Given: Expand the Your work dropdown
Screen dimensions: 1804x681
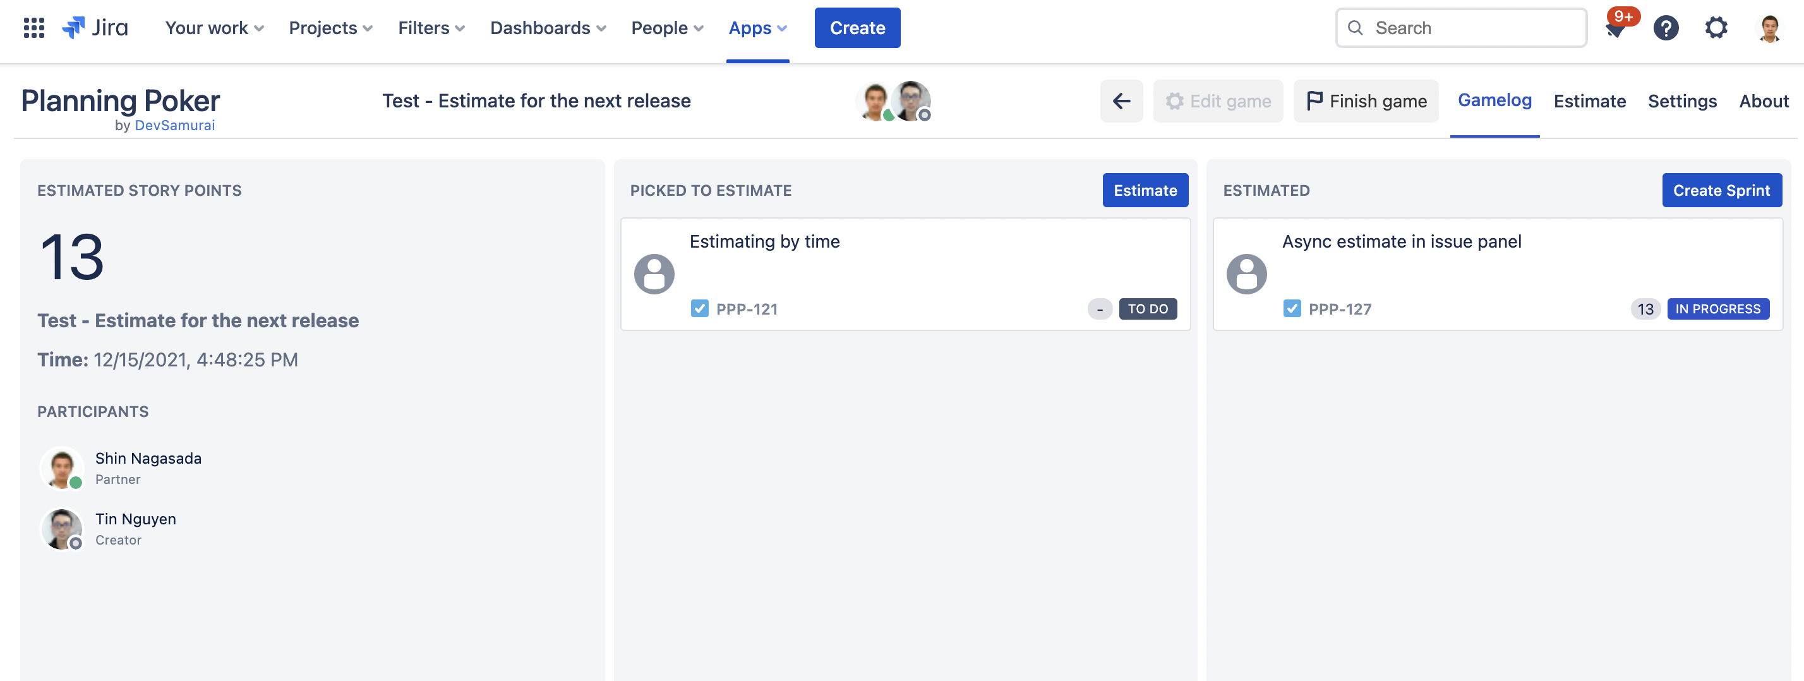Looking at the screenshot, I should coord(214,28).
